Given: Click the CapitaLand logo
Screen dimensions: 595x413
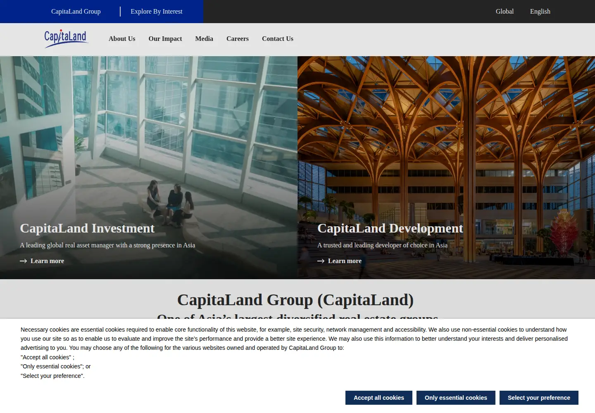Looking at the screenshot, I should (x=66, y=39).
